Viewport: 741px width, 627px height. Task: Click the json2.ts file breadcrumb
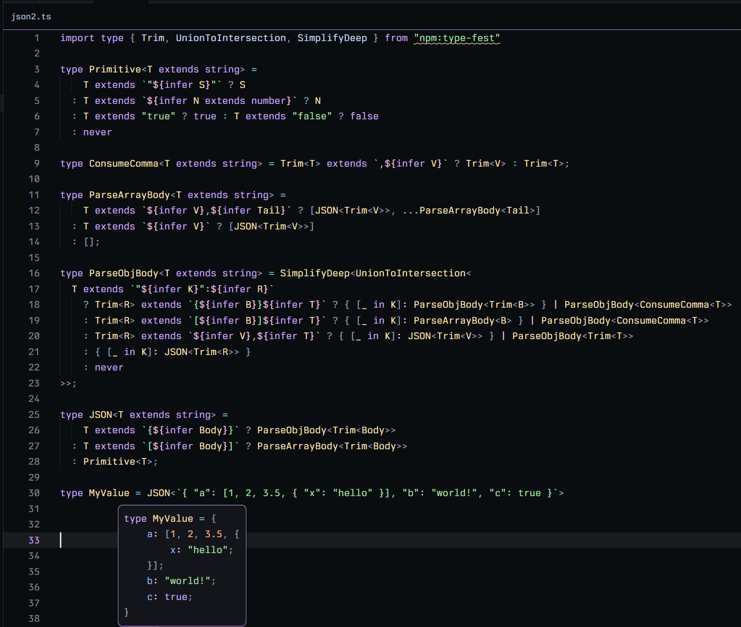pyautogui.click(x=31, y=16)
